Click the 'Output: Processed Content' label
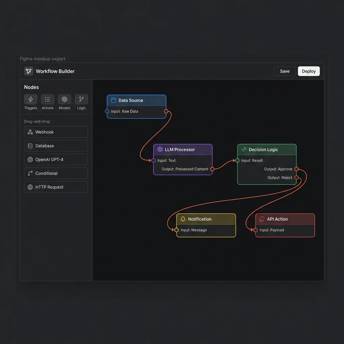 (185, 169)
